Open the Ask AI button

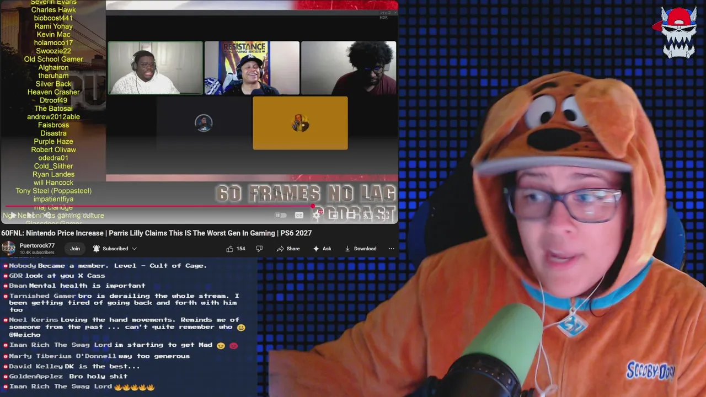coord(322,249)
